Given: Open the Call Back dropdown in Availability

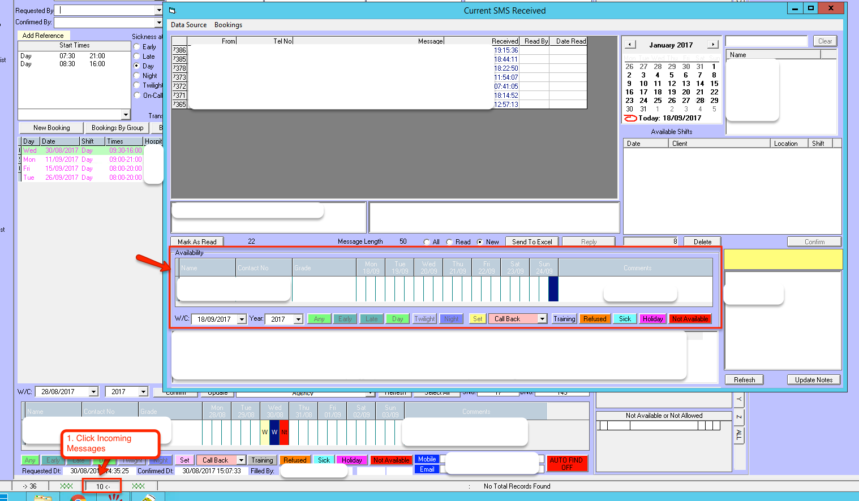Looking at the screenshot, I should tap(542, 319).
